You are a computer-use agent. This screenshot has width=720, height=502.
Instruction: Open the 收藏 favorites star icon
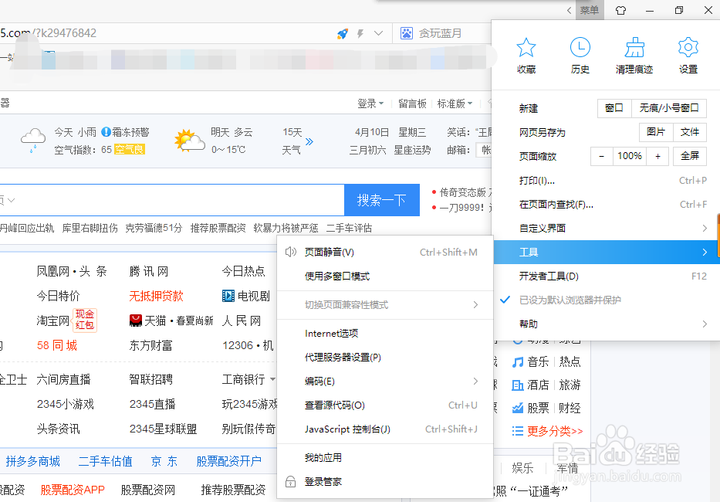click(526, 47)
